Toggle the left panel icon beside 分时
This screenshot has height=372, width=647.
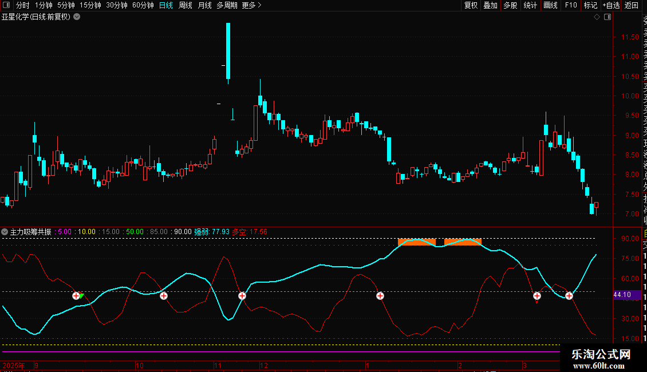pyautogui.click(x=6, y=5)
